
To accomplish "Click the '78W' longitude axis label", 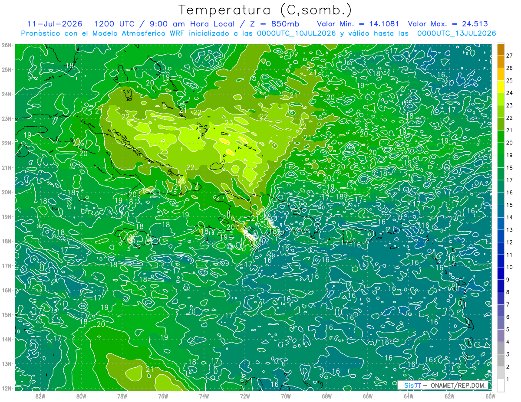I will tap(122, 396).
